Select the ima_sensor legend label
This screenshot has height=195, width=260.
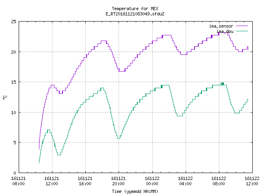pos(221,26)
